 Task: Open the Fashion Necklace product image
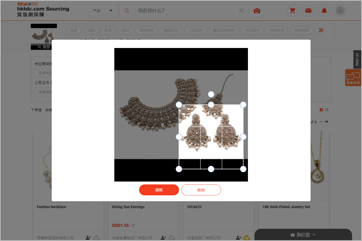(43, 167)
